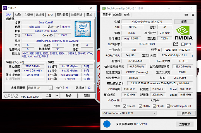Select the CPU tab in CPU-Z

8,14
